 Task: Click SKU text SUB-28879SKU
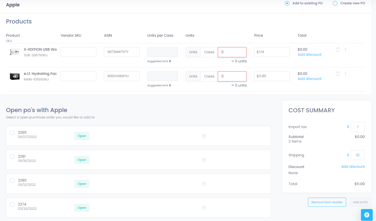coord(36,55)
